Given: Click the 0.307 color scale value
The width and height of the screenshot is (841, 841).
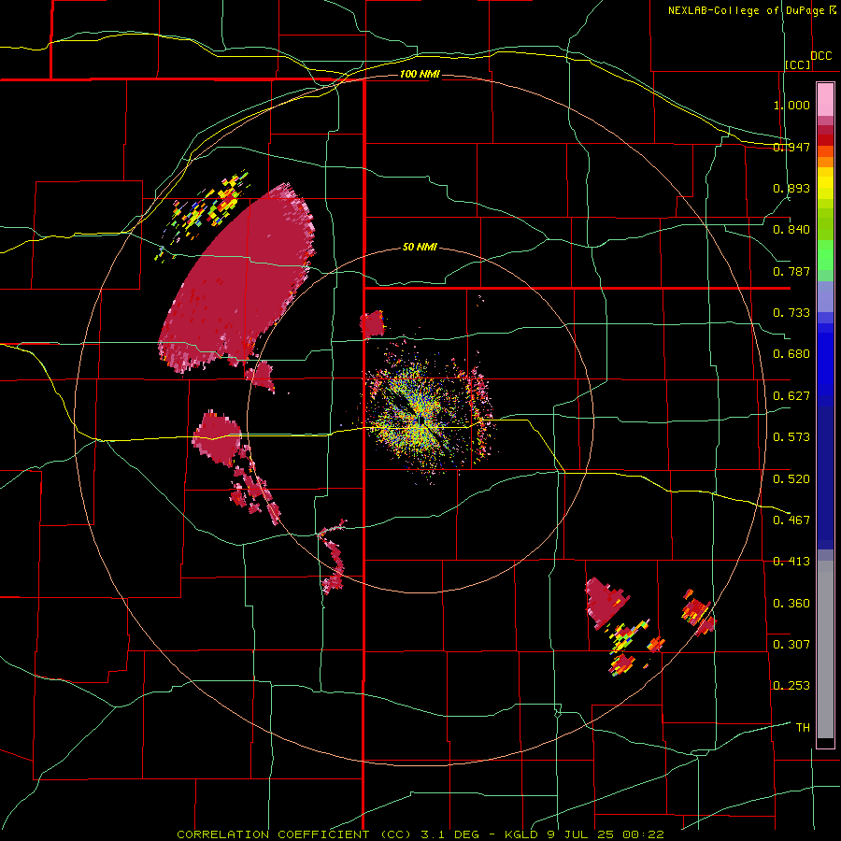Looking at the screenshot, I should click(x=791, y=644).
